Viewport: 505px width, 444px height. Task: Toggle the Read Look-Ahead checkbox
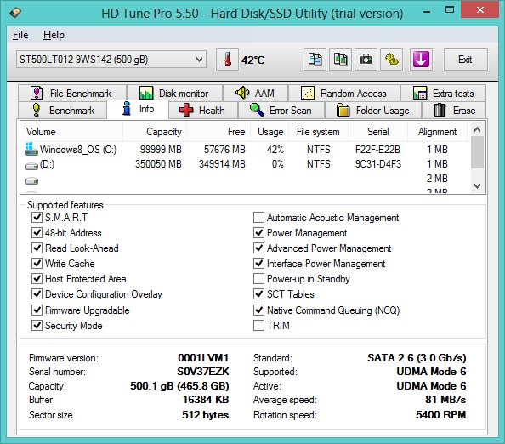(37, 248)
